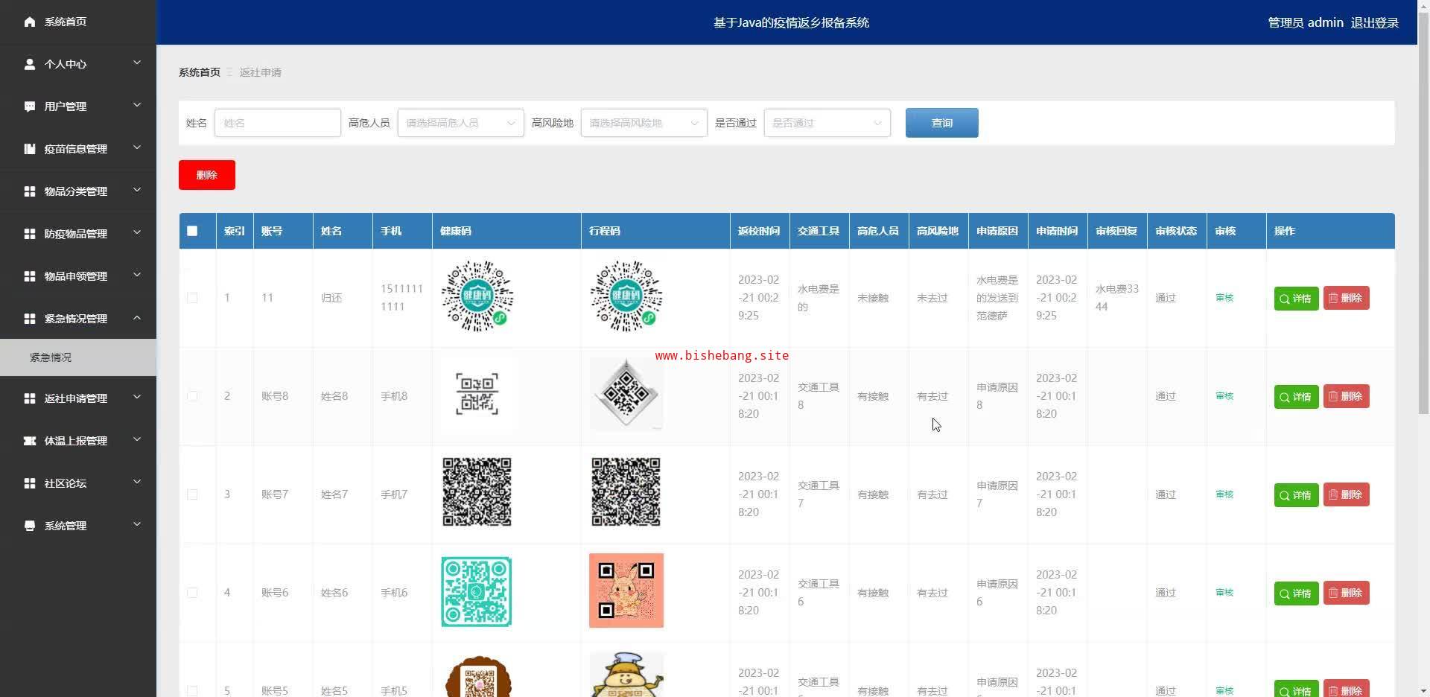This screenshot has width=1430, height=697.
Task: Expand the 用户管理 menu chevron
Action: coord(137,106)
